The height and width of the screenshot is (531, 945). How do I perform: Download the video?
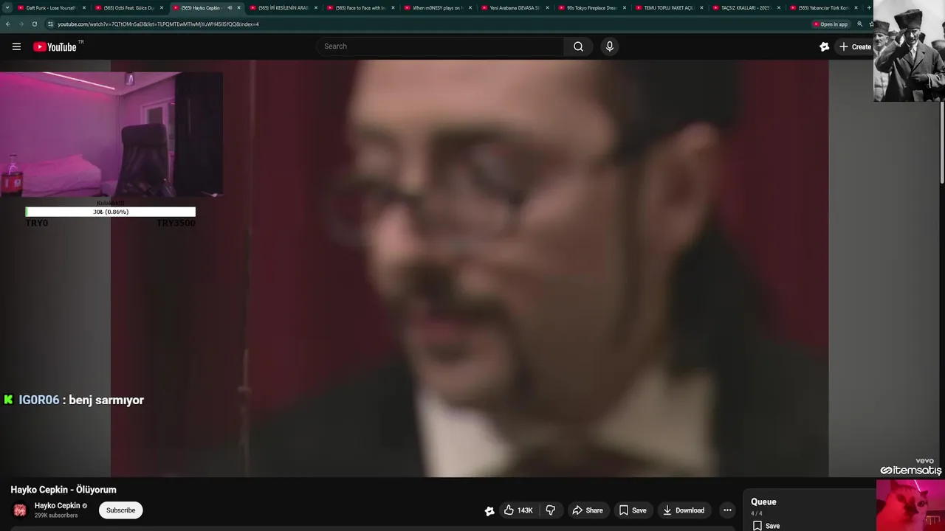pyautogui.click(x=684, y=510)
